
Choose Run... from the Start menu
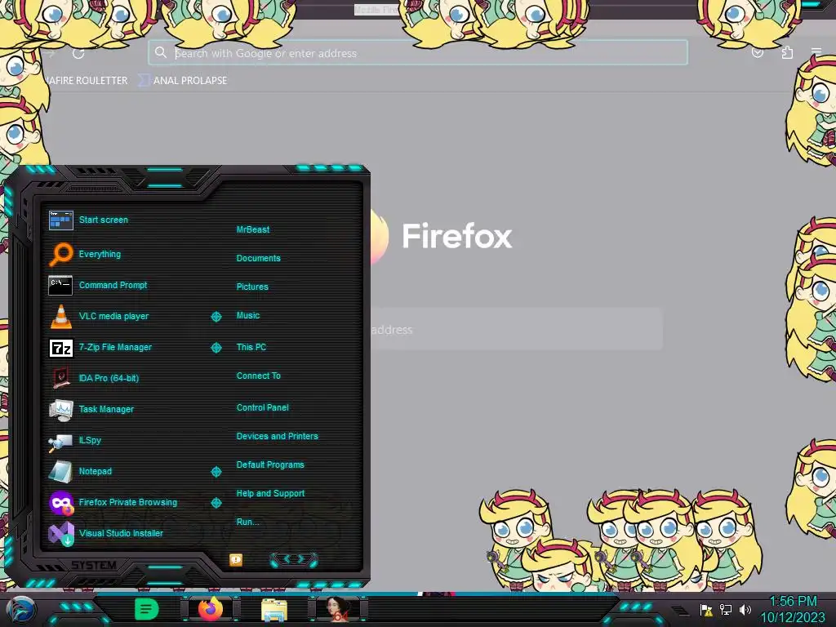point(247,522)
